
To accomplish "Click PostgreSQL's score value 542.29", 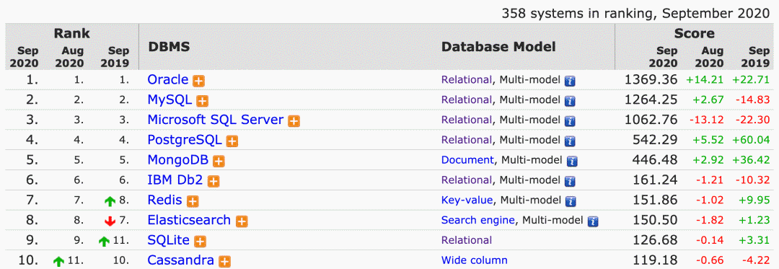I will 655,141.
